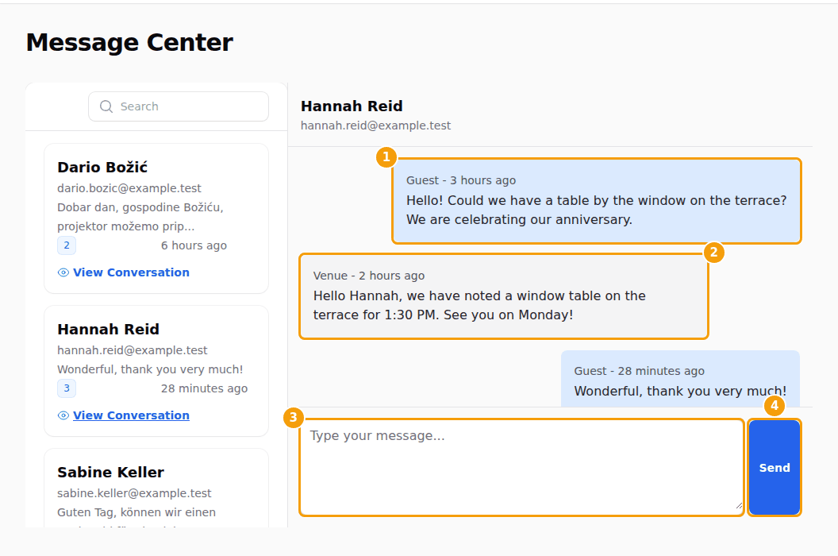Click the preview 'Guten Tag, können wir einen'
Screen dimensions: 838x556
click(136, 512)
